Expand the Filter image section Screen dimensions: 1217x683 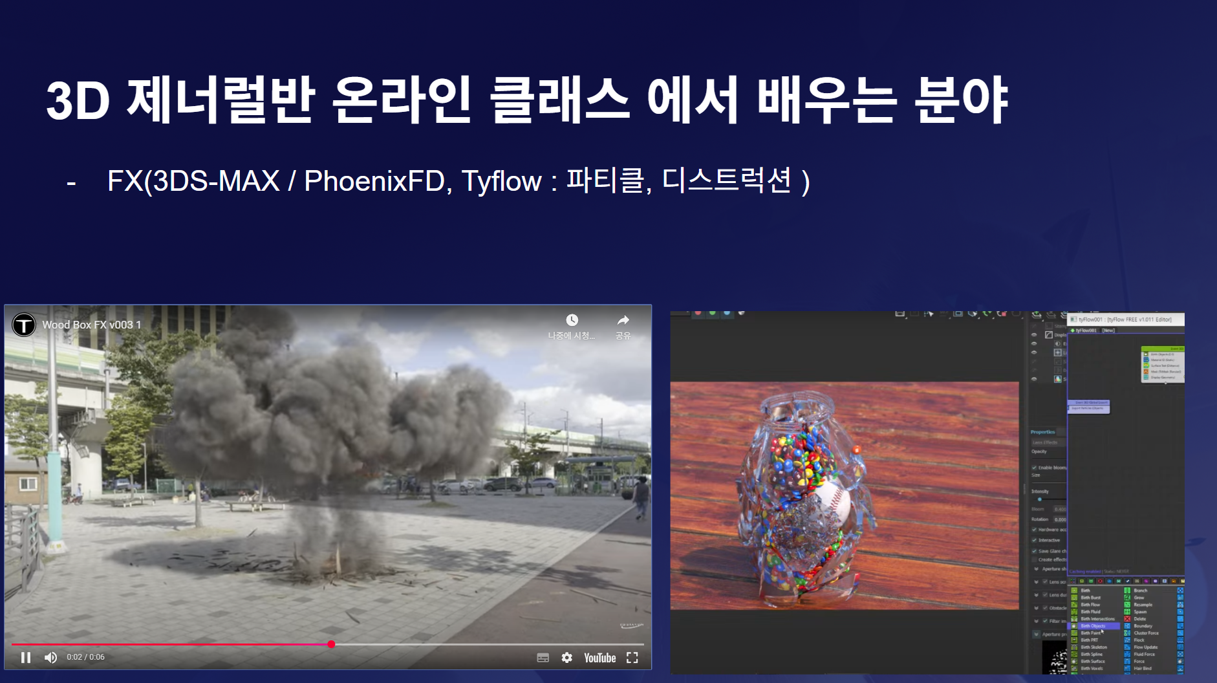[x=1037, y=621]
